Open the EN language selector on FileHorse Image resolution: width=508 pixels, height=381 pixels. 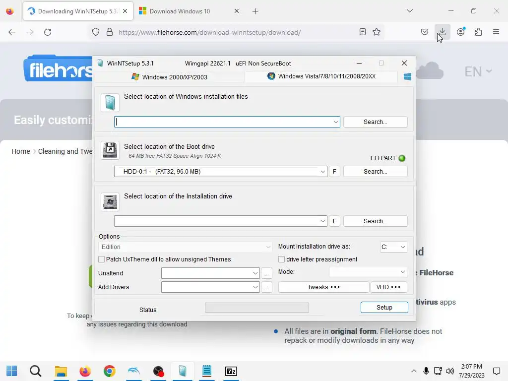(x=478, y=71)
